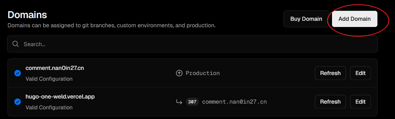This screenshot has height=119, width=395.
Task: Focus the domain Search field
Action: (192, 44)
